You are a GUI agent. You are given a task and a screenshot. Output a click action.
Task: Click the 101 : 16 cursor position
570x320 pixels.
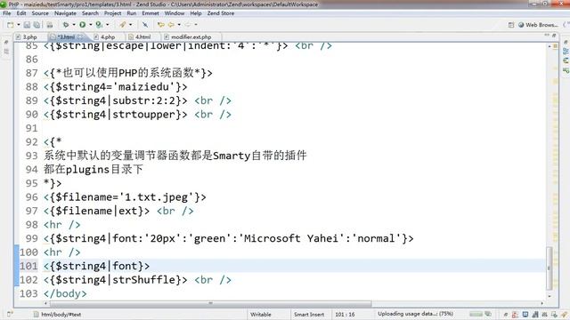(345, 315)
